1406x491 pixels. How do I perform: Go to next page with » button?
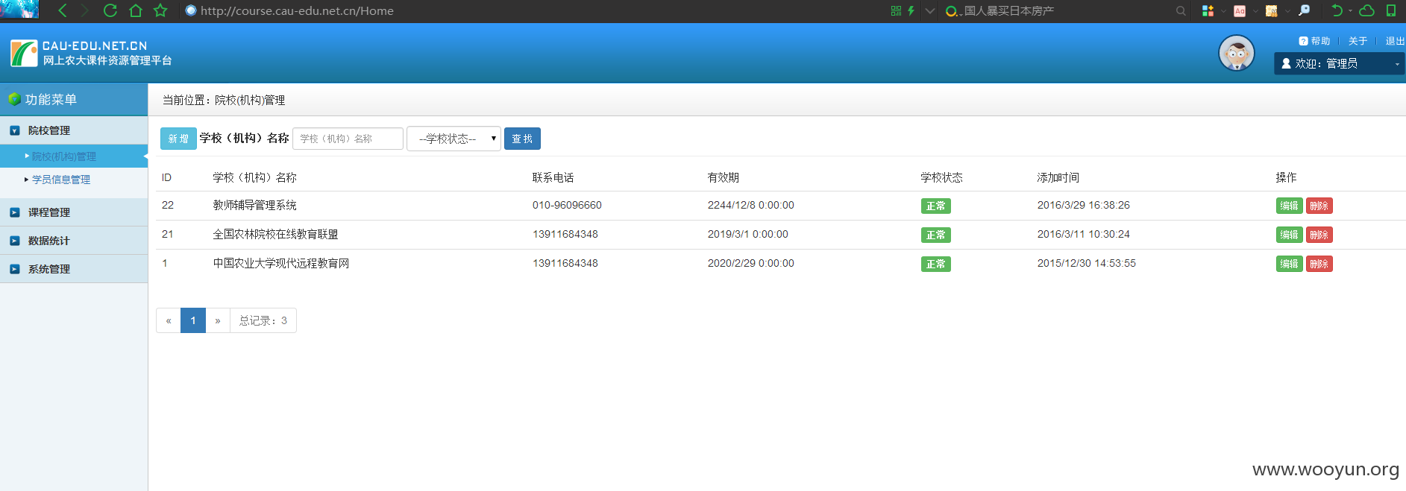pyautogui.click(x=218, y=320)
